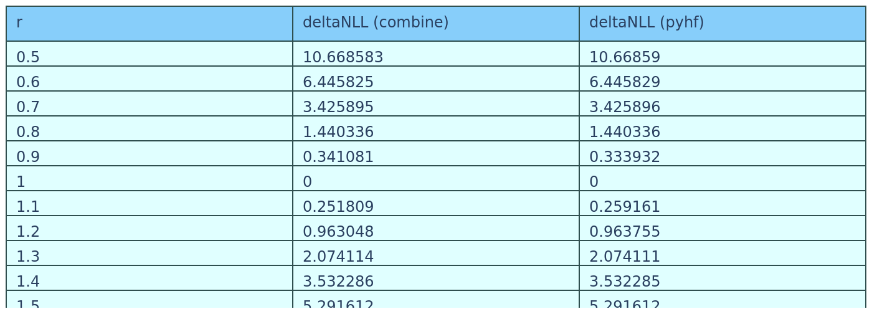This screenshot has height=314, width=872.
Task: Select the pyhf cell showing 0.963755
Action: pos(723,231)
